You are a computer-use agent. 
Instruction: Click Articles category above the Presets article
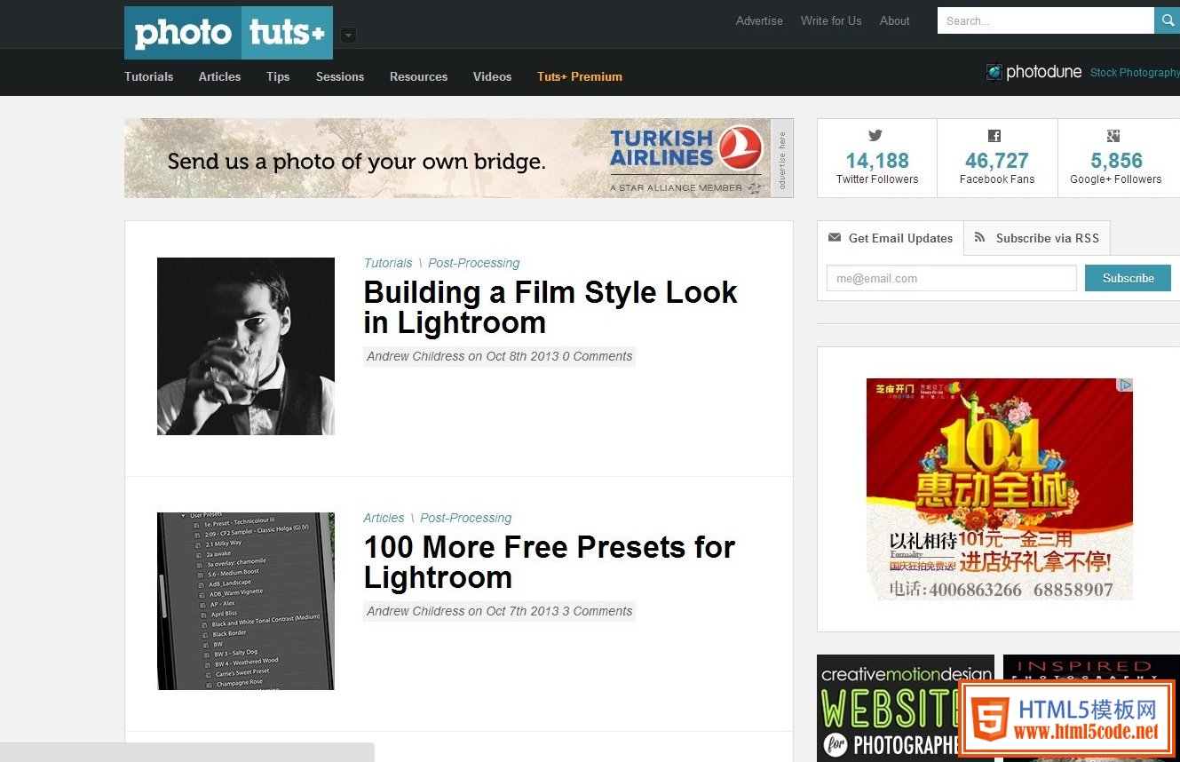[x=384, y=518]
